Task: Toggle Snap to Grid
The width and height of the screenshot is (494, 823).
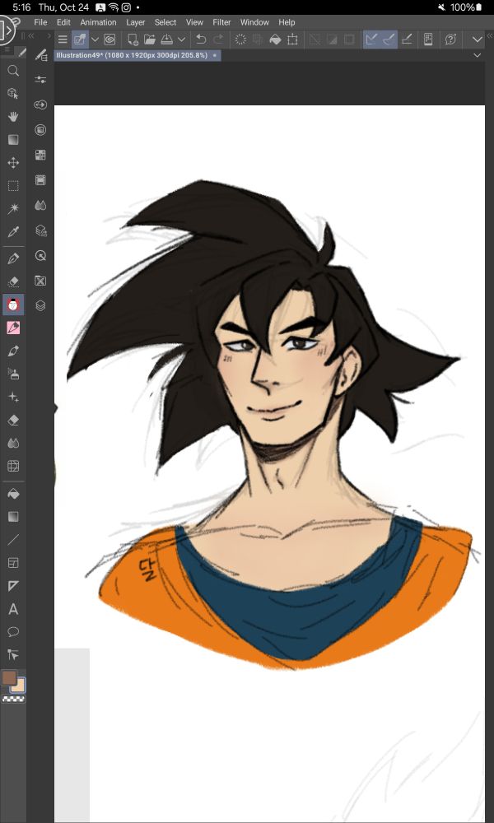Action: click(407, 40)
